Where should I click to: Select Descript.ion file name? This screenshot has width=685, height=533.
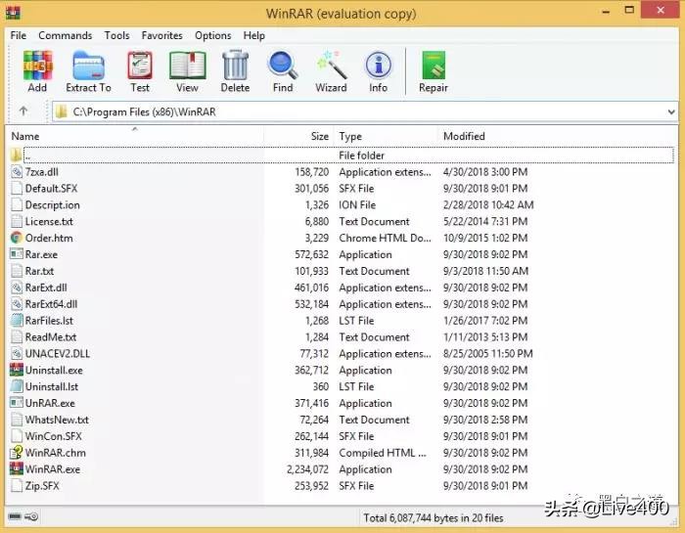coord(53,205)
